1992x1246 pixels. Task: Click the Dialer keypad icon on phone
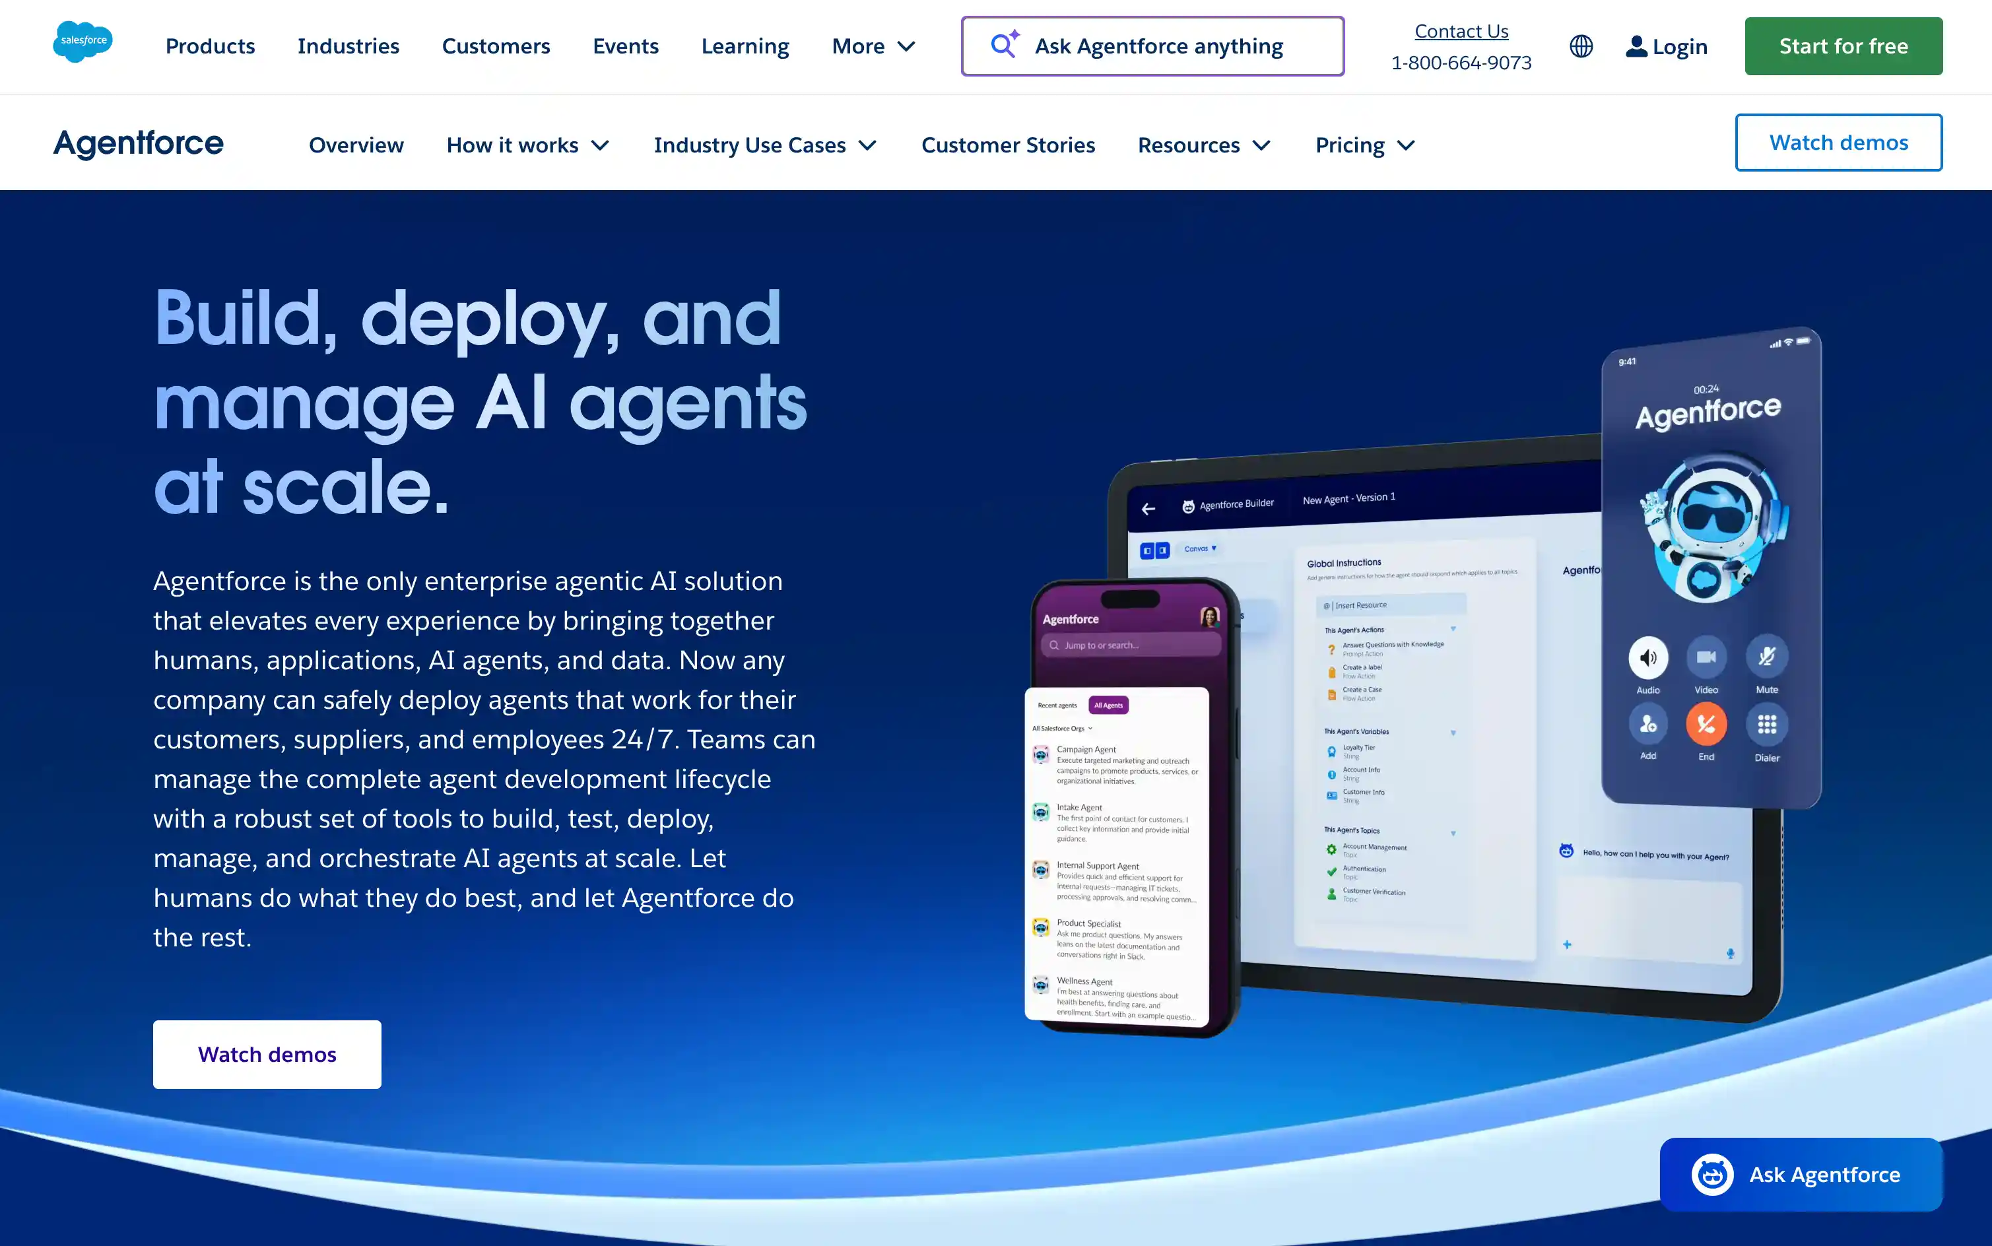pyautogui.click(x=1766, y=725)
